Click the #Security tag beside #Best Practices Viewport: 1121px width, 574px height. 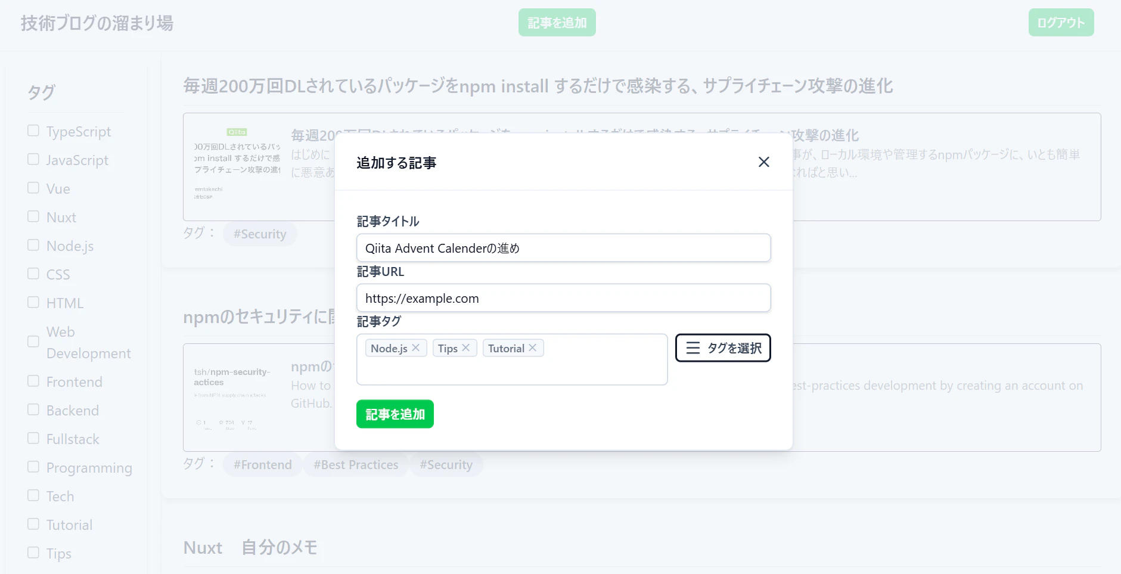pos(446,464)
